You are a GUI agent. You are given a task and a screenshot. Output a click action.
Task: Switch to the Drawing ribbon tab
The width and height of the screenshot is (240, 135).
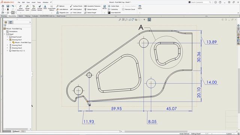coord(4,16)
